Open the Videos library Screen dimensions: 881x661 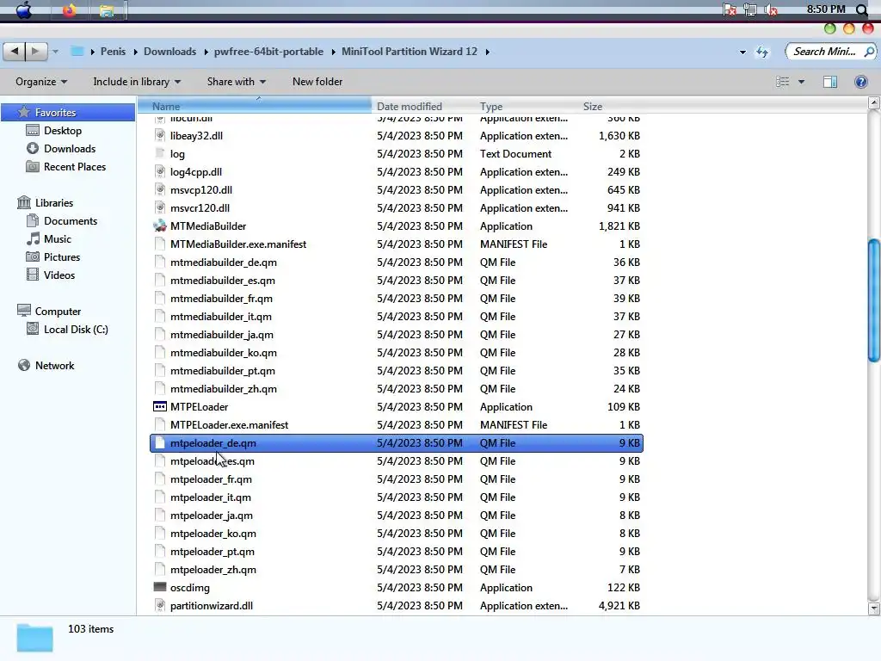(59, 275)
